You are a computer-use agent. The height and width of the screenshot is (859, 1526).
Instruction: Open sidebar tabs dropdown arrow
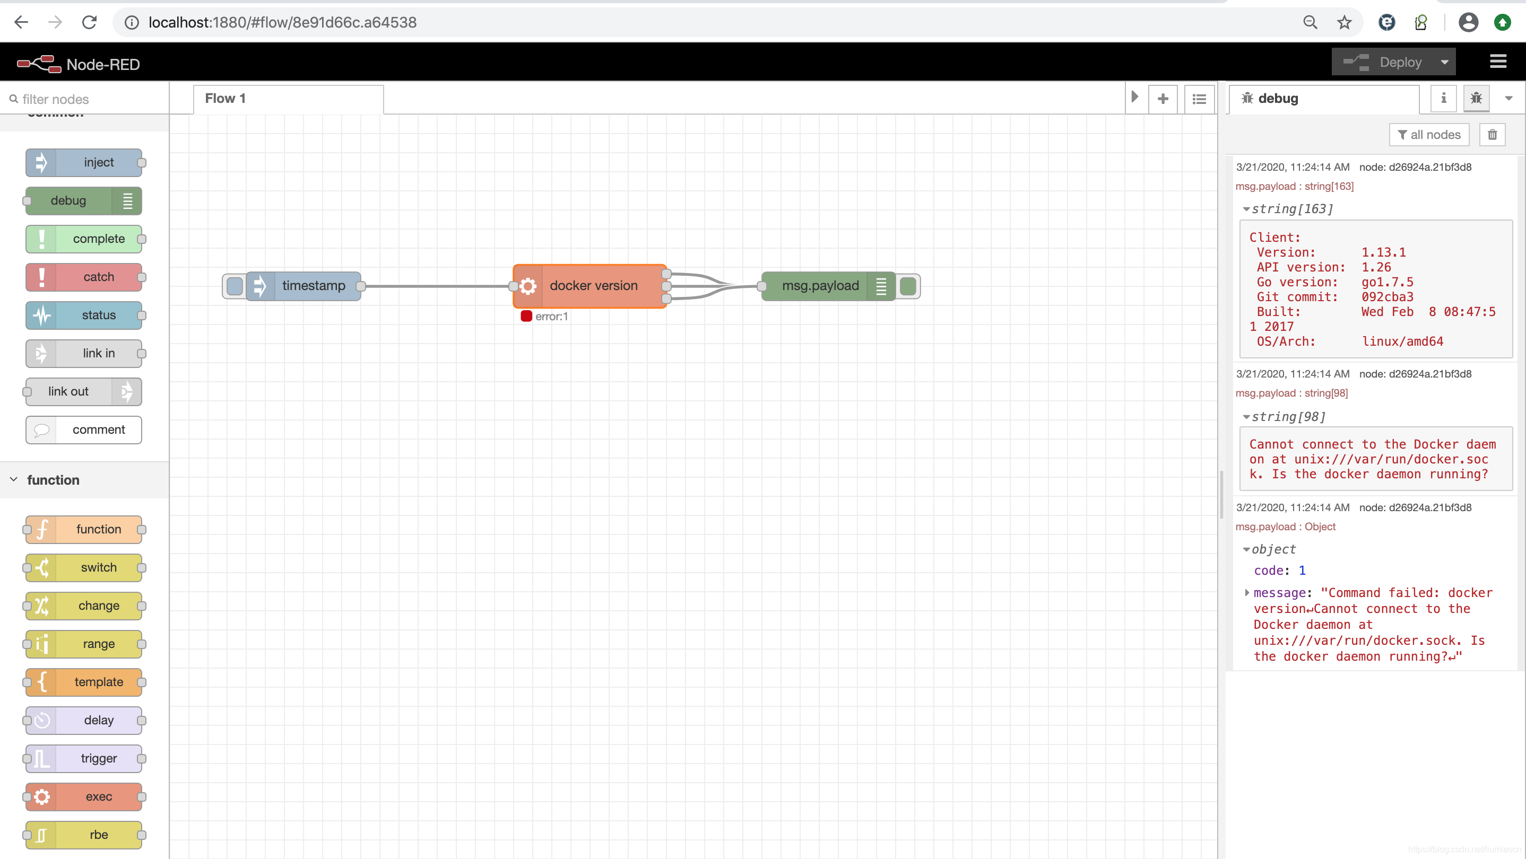(x=1509, y=98)
